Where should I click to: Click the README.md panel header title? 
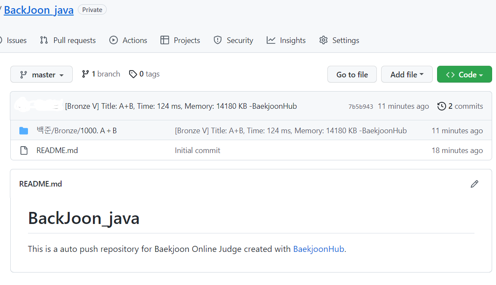pos(40,184)
